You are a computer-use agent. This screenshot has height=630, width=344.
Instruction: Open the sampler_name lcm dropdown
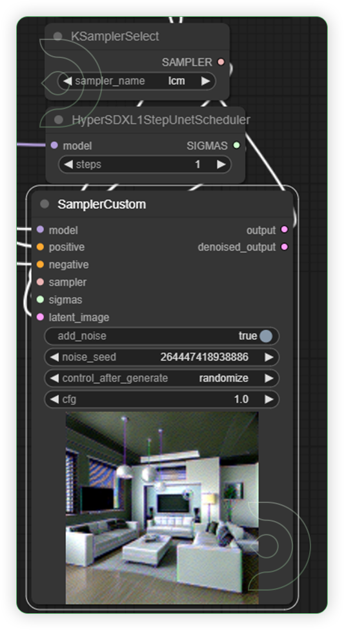[137, 81]
